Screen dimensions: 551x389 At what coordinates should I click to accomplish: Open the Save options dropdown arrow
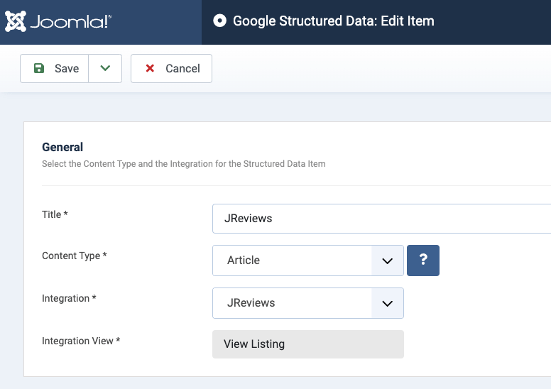point(105,69)
